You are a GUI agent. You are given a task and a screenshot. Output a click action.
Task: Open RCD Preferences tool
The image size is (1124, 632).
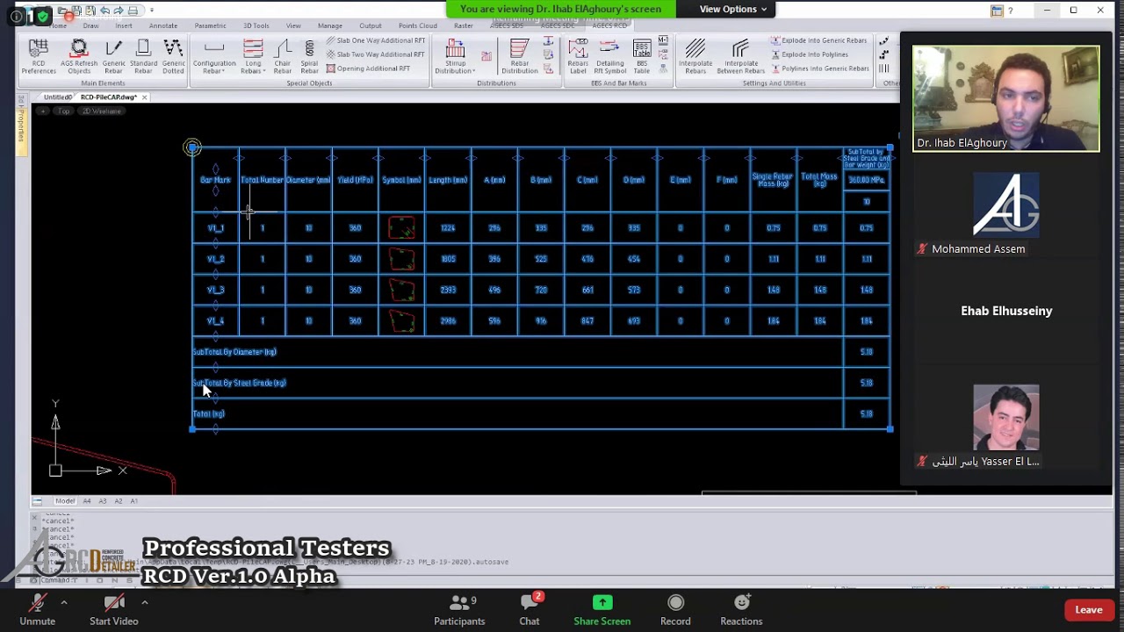point(38,57)
